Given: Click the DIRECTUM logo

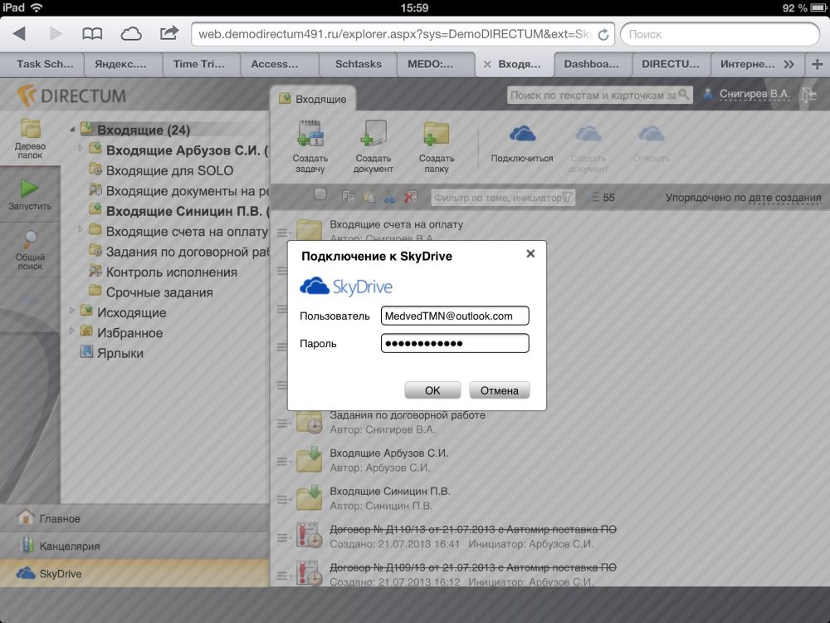Looking at the screenshot, I should point(72,96).
